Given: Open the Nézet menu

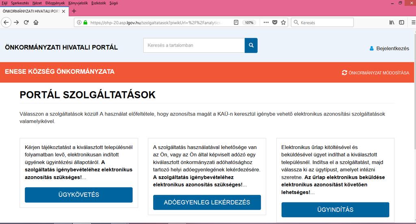Looking at the screenshot, I should pyautogui.click(x=37, y=3).
